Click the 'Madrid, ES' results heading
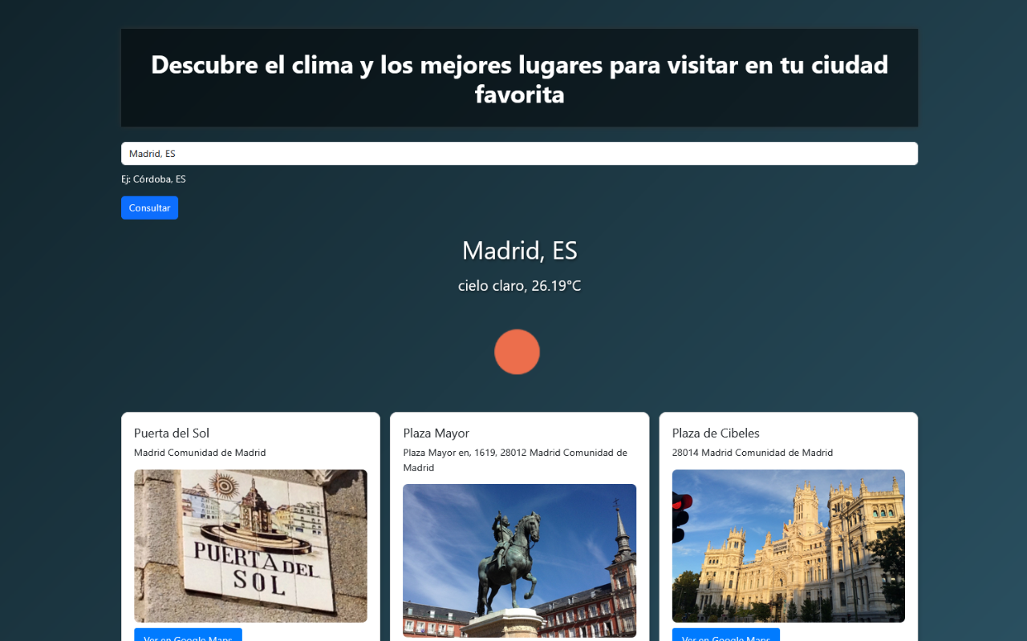Image resolution: width=1027 pixels, height=641 pixels. pos(519,250)
